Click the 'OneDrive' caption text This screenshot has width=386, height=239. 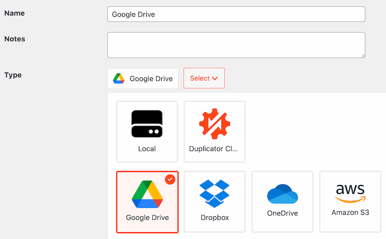click(x=283, y=213)
